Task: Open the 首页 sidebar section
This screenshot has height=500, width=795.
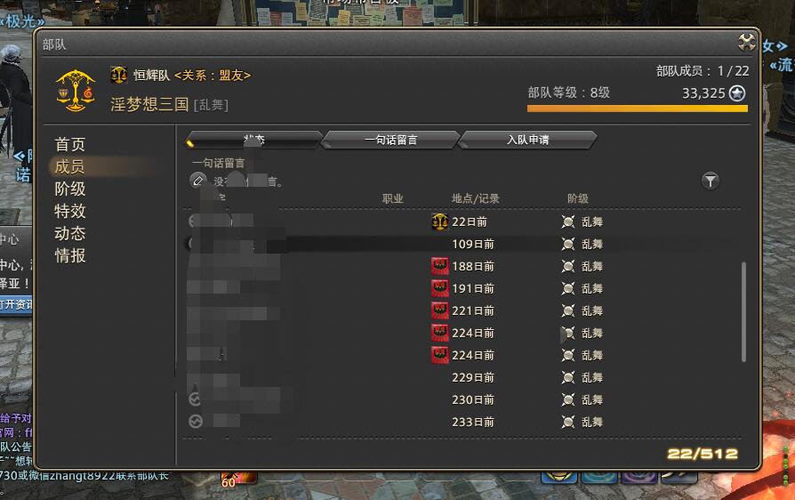Action: [70, 144]
